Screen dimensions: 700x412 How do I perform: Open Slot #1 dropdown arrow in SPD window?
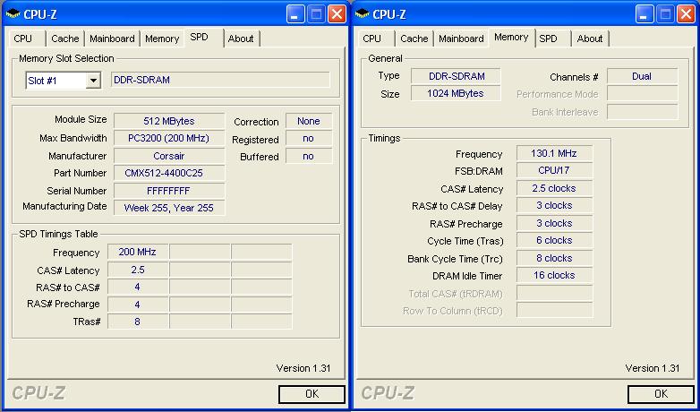[x=93, y=81]
